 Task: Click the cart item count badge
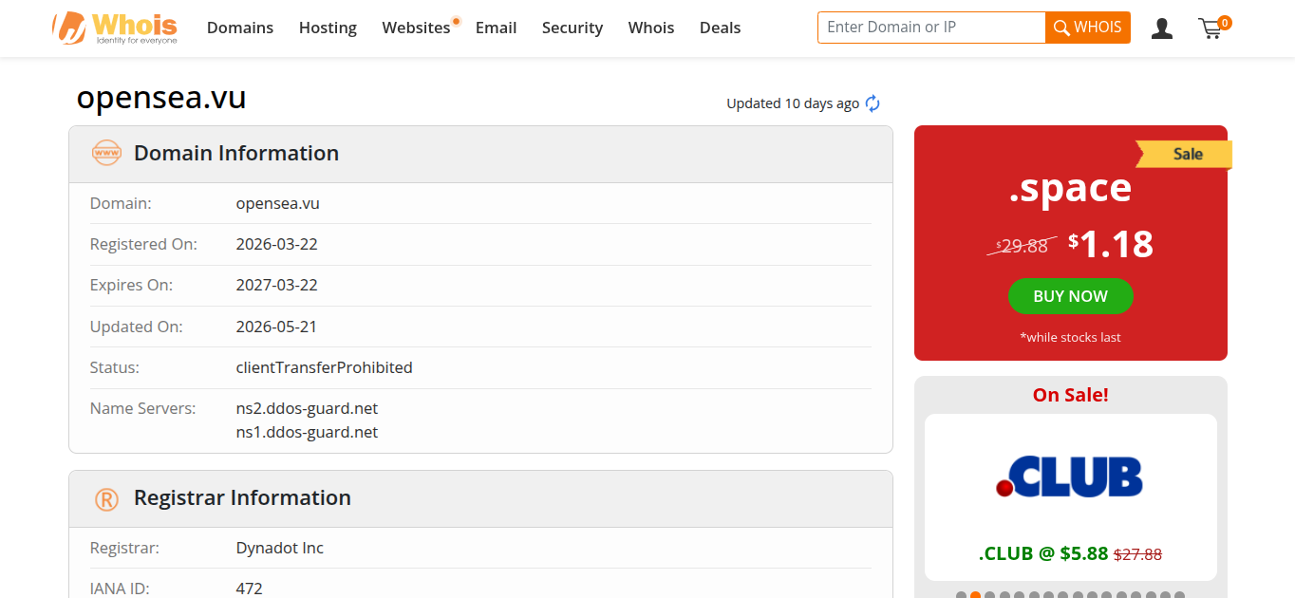coord(1225,22)
